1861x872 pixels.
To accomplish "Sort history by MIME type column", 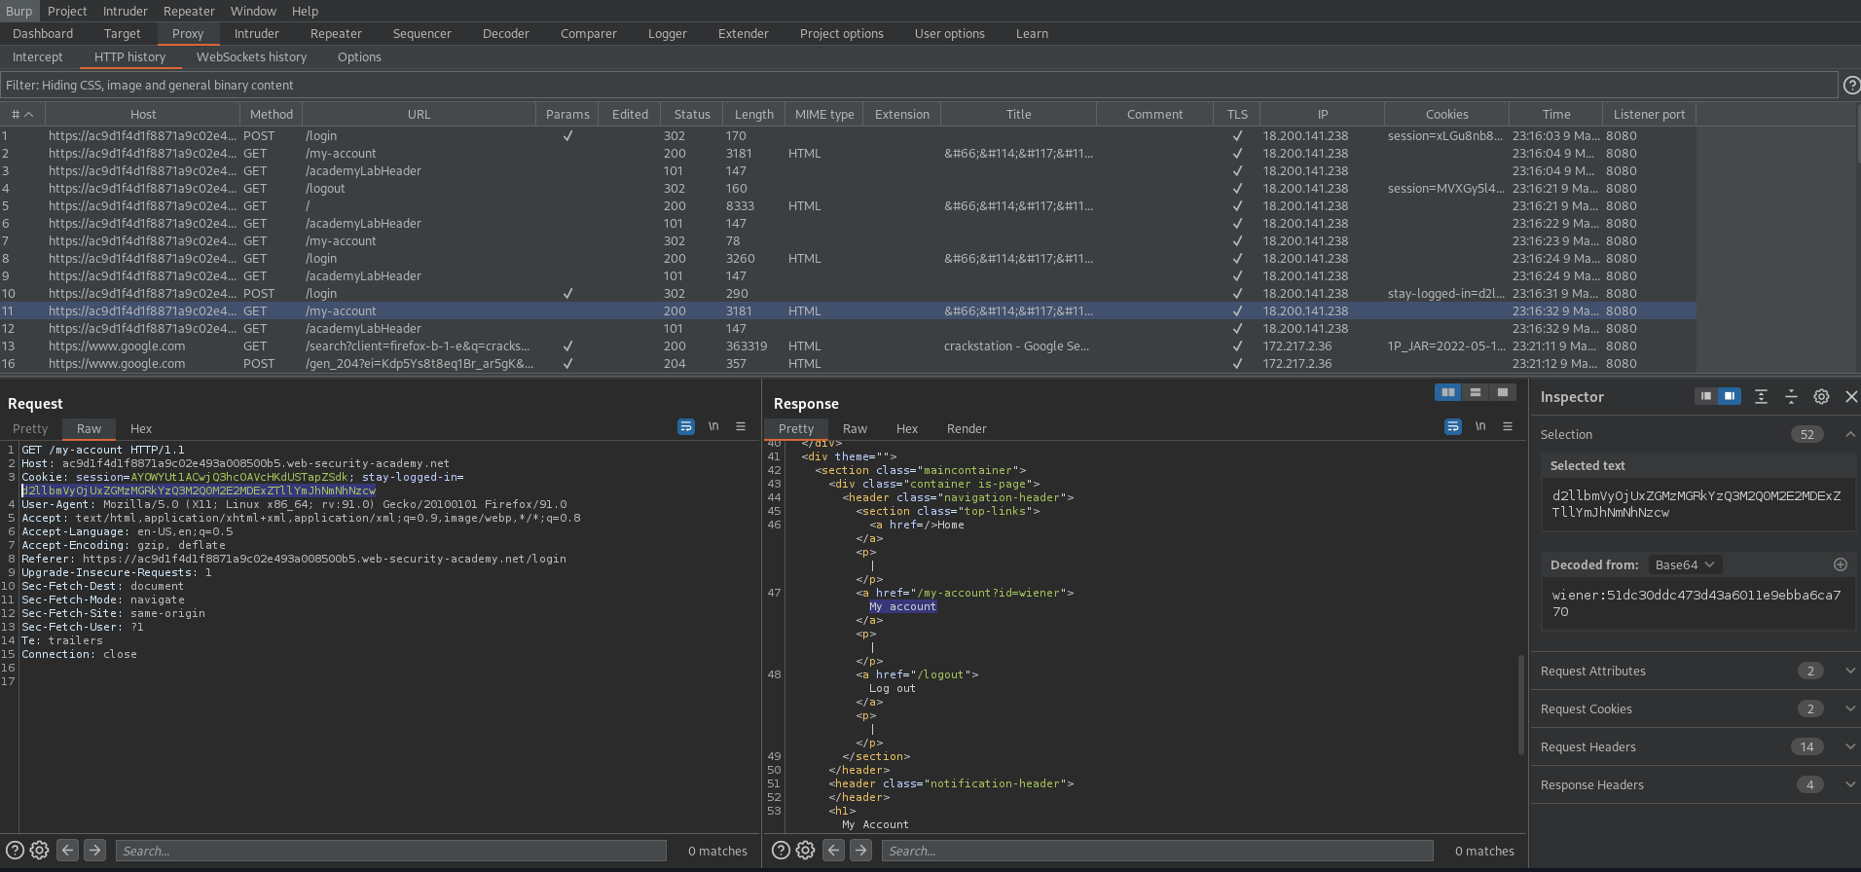I will (824, 115).
